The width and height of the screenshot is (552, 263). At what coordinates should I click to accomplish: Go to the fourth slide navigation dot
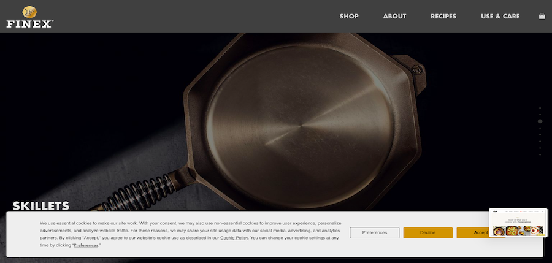(x=540, y=128)
